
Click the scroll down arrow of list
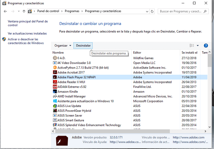[x=209, y=127]
